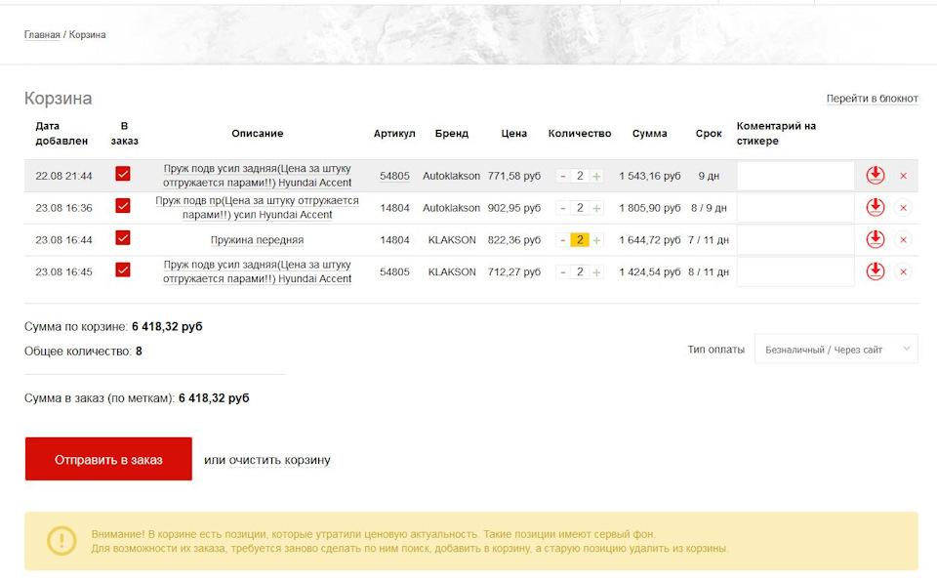937x581 pixels.
Task: Click cart total 6 418,32 руб under Сумма по корзине
Action: pyautogui.click(x=167, y=326)
